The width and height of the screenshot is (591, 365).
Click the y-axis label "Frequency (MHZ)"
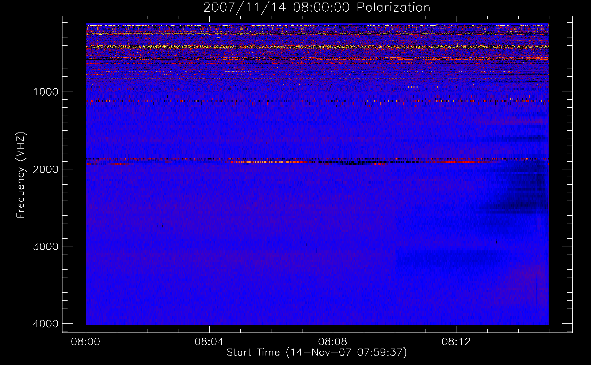click(21, 175)
